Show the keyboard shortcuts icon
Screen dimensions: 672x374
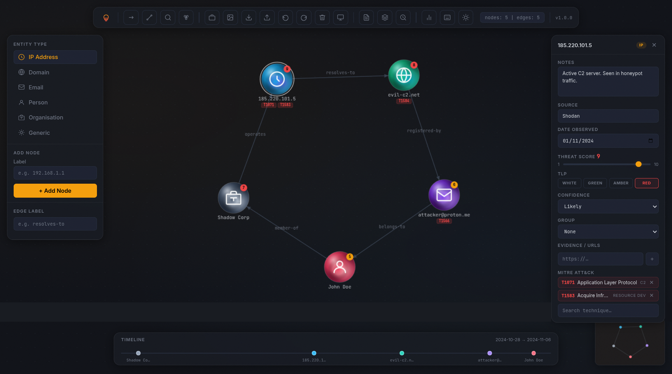pyautogui.click(x=447, y=17)
